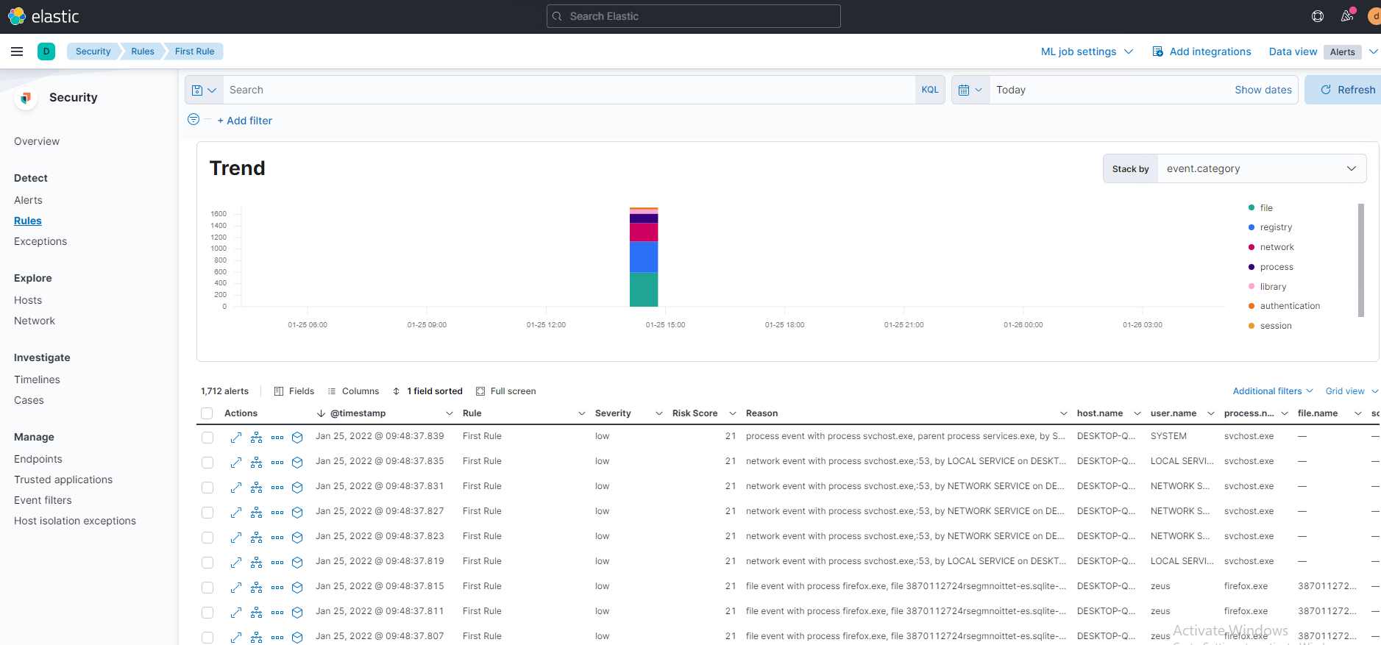Select the checkbox for the 09:48:37.823 alert
Screen dimensions: 1381x645
pyautogui.click(x=207, y=538)
